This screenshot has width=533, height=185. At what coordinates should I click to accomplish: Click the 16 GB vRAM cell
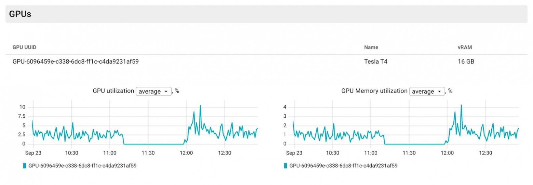click(466, 62)
